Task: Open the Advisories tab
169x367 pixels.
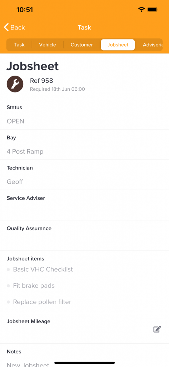Action: coord(153,45)
